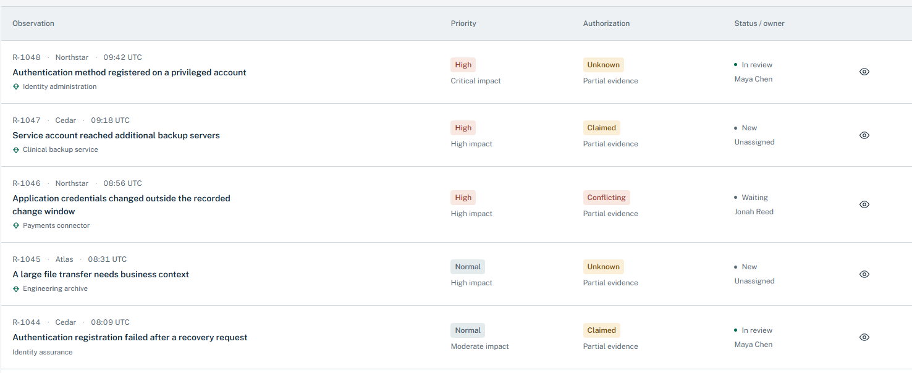Click the diamond icon next to Engineering archive
Image resolution: width=912 pixels, height=373 pixels.
pos(16,289)
